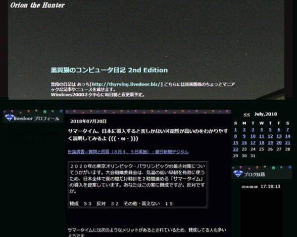Click the 'July,2018' calendar heading
This screenshot has height=237, width=297.
(x=265, y=114)
